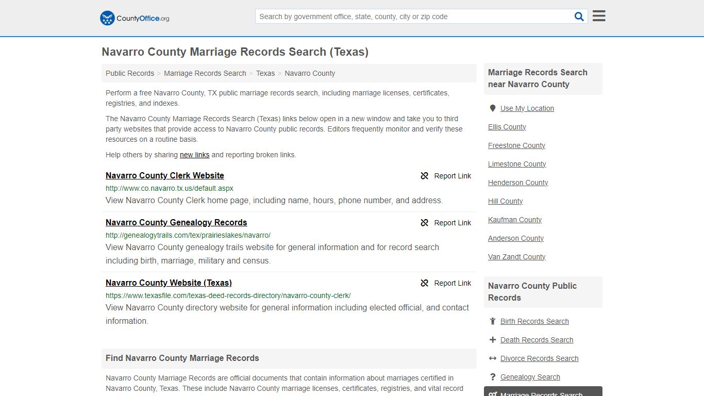This screenshot has width=704, height=396.
Task: Open Birth Records Search
Action: (534, 321)
